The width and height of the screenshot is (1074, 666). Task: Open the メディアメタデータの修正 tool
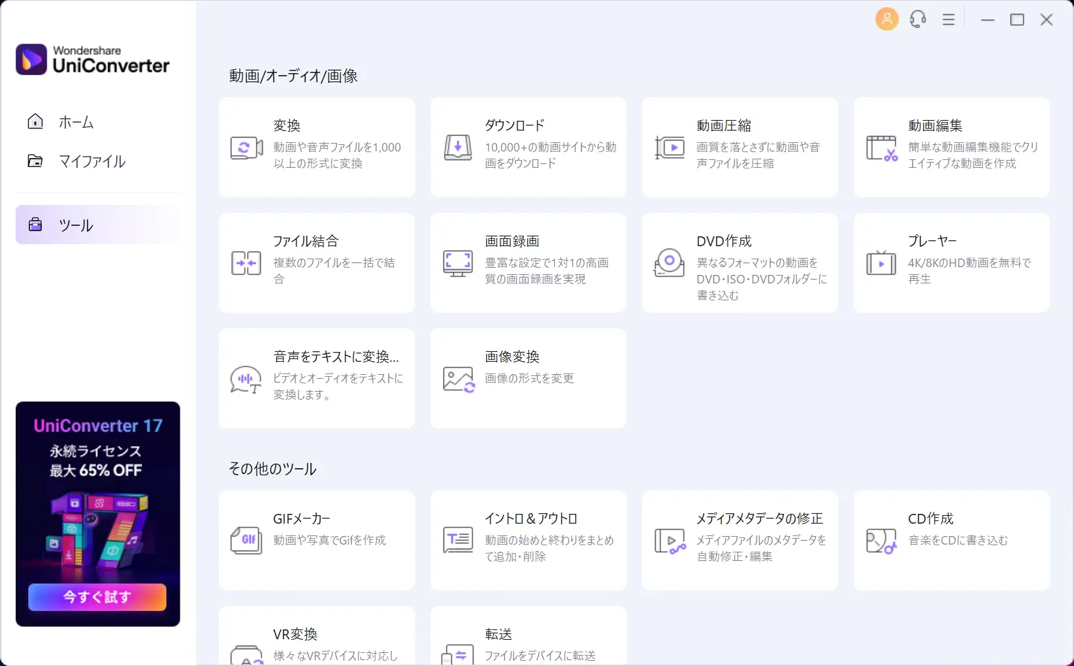[x=740, y=540]
